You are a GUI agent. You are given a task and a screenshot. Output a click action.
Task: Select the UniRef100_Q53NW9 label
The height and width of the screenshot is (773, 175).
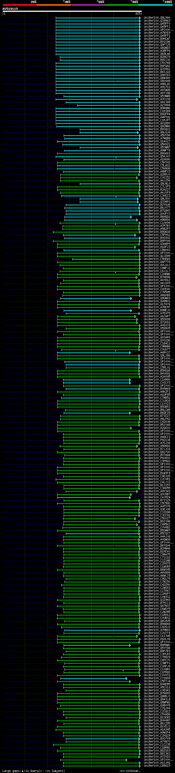pyautogui.click(x=157, y=96)
